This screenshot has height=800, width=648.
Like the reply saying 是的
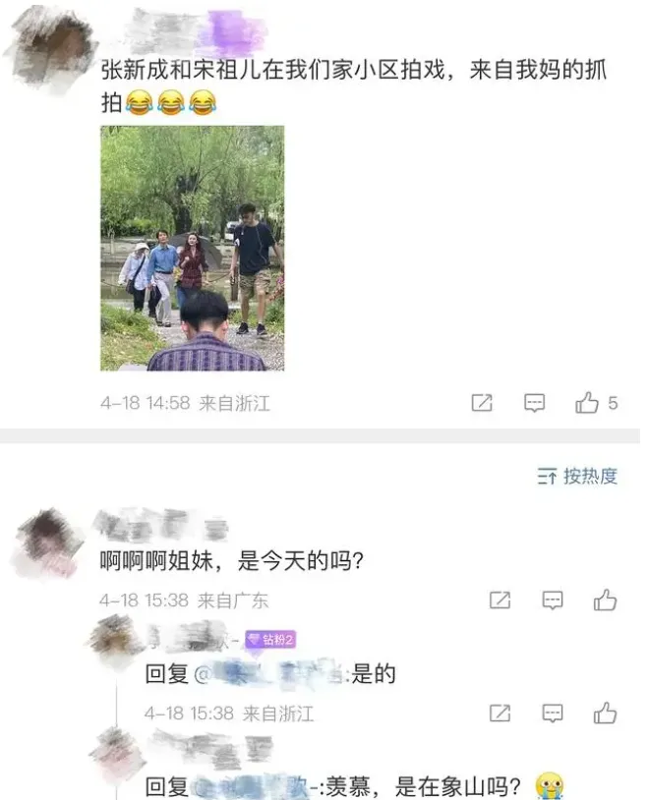point(605,713)
